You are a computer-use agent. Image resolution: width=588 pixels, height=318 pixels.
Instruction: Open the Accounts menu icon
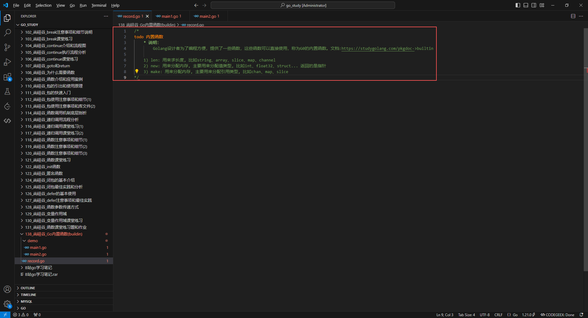(7, 289)
